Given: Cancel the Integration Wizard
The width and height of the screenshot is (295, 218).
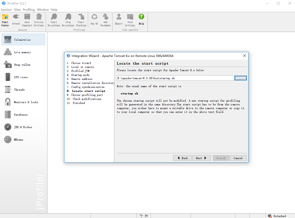Looking at the screenshot, I should [238, 158].
